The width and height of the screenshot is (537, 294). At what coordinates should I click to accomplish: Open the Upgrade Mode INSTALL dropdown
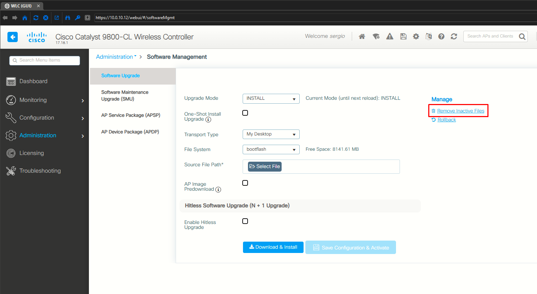pyautogui.click(x=271, y=98)
